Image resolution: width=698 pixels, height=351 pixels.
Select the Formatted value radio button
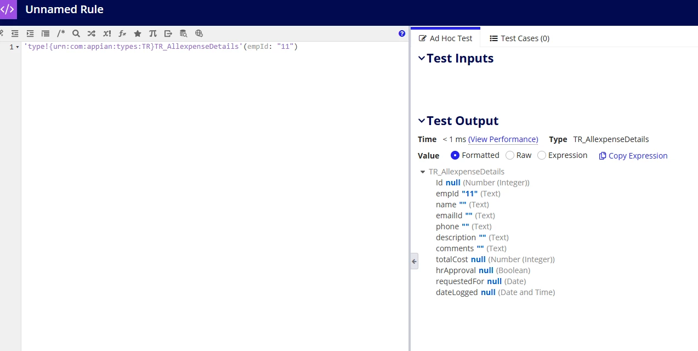pos(455,155)
